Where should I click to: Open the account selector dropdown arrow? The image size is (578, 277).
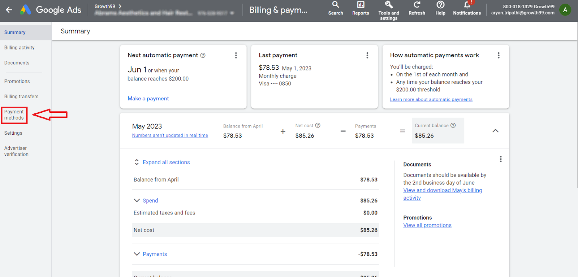tap(232, 13)
